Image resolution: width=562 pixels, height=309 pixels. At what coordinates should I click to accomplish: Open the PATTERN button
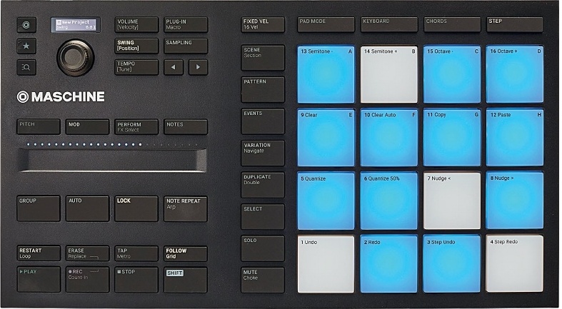click(x=263, y=89)
